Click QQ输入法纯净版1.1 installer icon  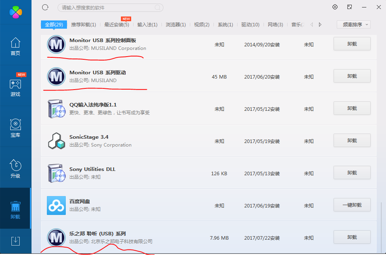[56, 109]
